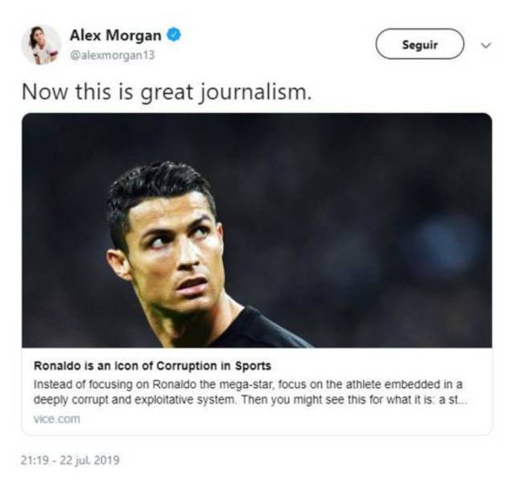Click the timestamp '21:19 - 22 jul. 2019'

click(70, 460)
